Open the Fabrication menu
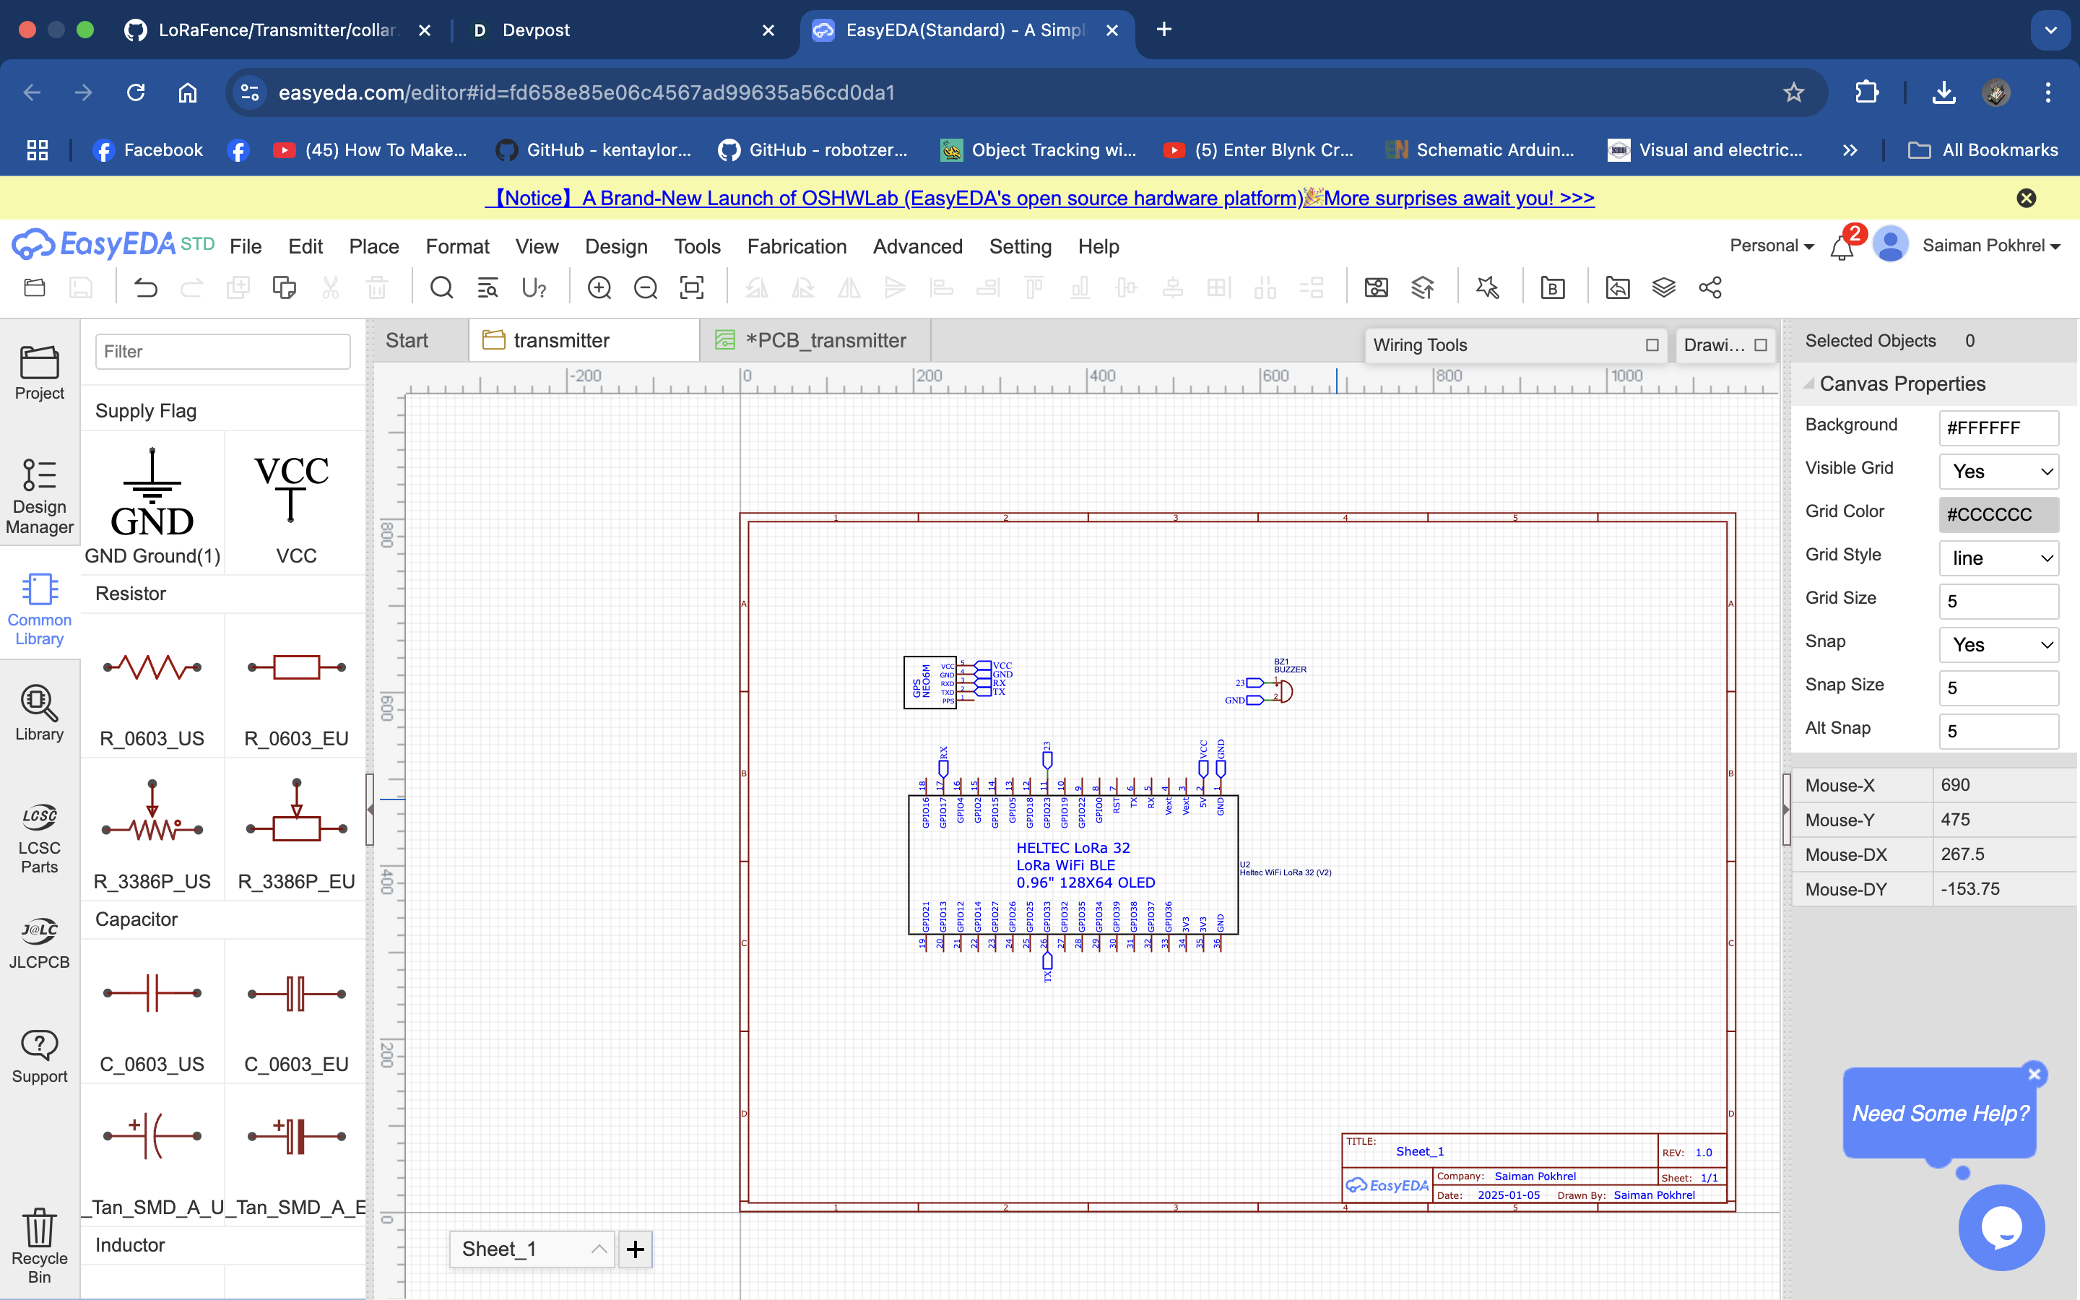Image resolution: width=2080 pixels, height=1300 pixels. point(796,247)
